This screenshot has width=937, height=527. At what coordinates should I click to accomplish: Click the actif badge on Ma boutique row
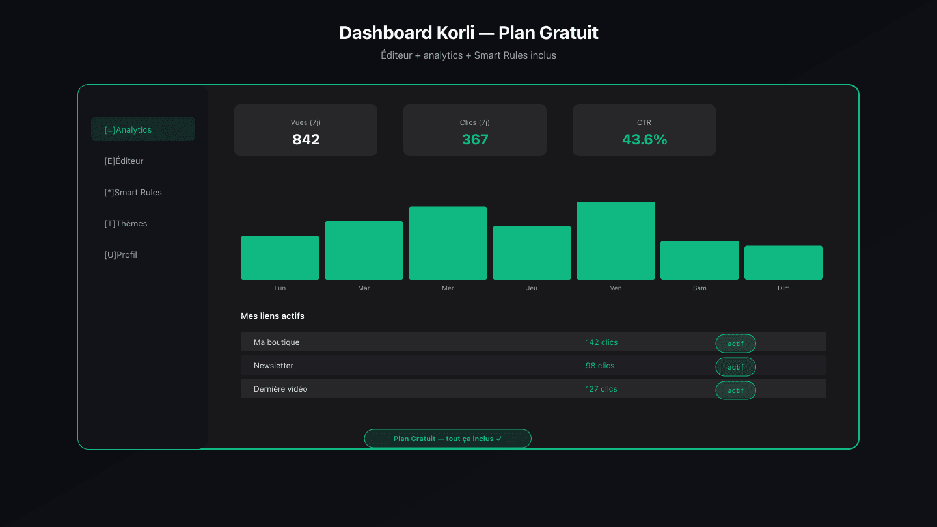(735, 344)
